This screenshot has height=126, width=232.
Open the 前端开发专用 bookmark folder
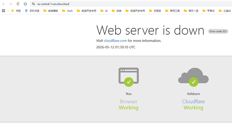coord(87,11)
